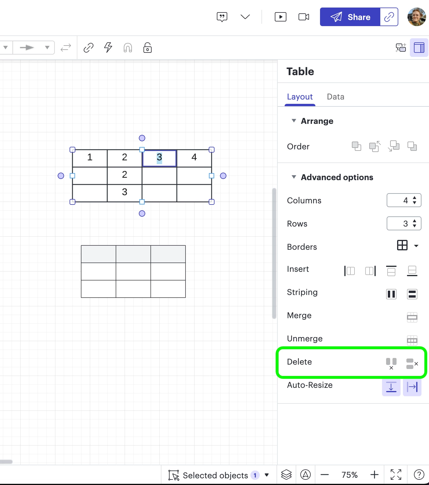This screenshot has width=429, height=485.
Task: Collapse the Advanced options section
Action: [x=294, y=177]
